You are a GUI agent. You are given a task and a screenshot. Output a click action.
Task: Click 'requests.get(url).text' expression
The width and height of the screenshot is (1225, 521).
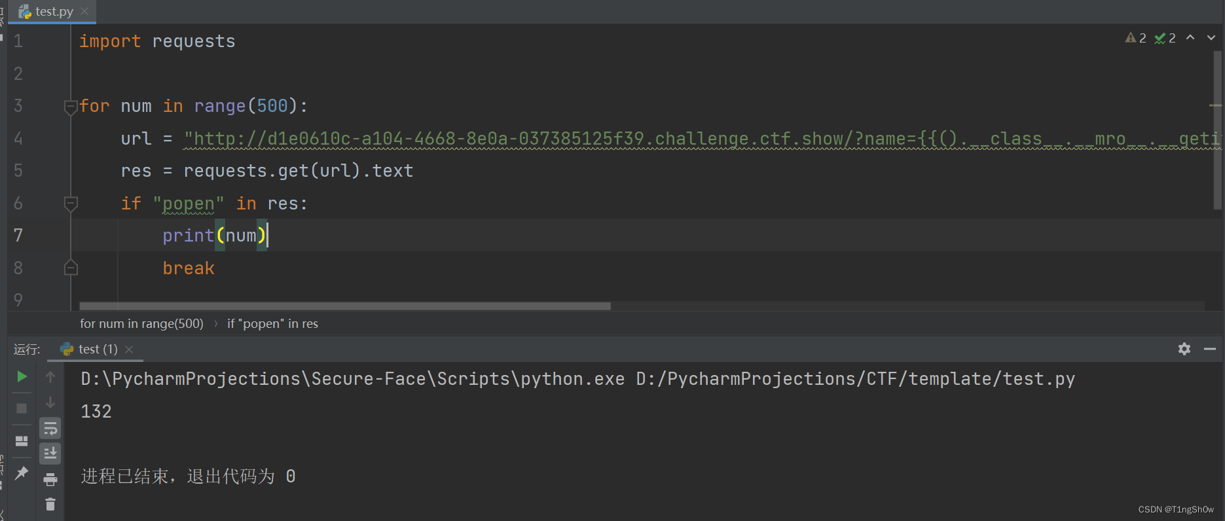299,171
